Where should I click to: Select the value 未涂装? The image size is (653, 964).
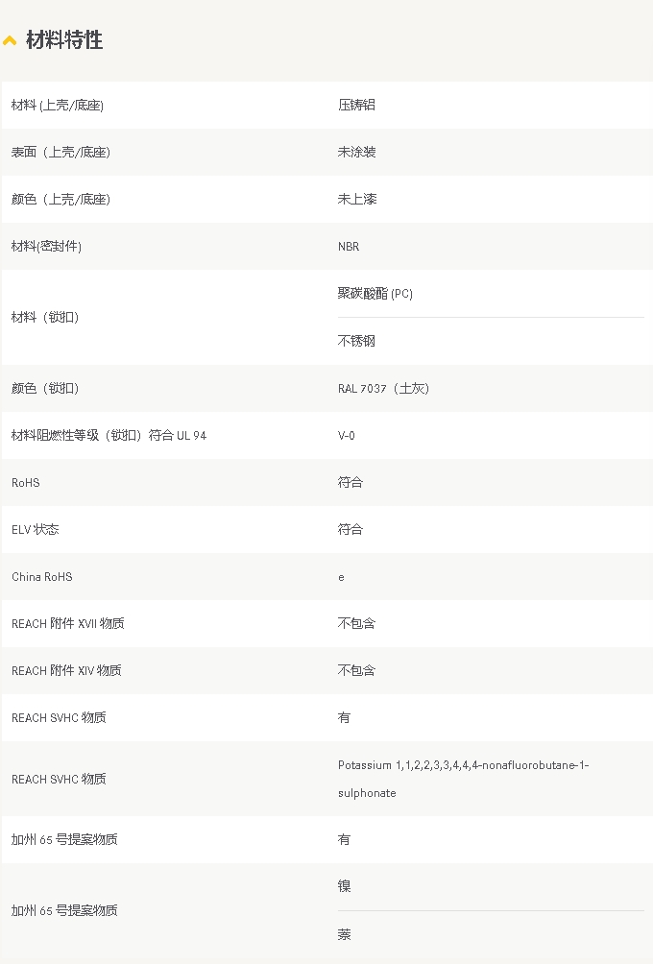pos(356,153)
